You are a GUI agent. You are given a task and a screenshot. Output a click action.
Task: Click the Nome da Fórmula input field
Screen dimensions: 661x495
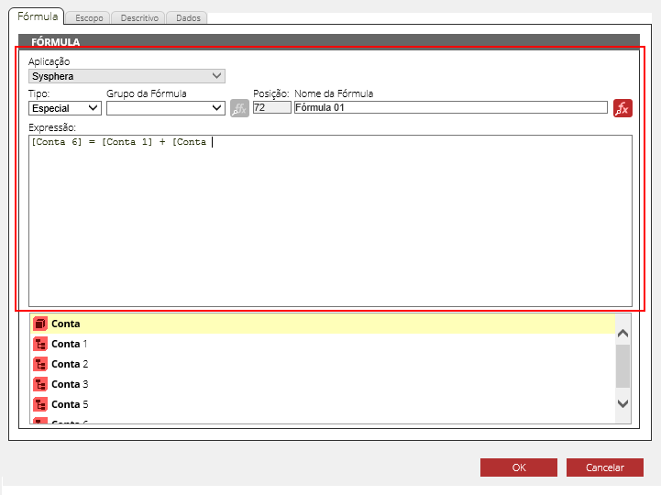point(451,107)
